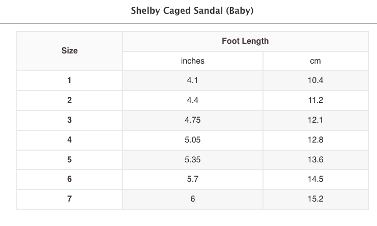Image resolution: width=377 pixels, height=226 pixels.
Task: Select the Foot Length header cell
Action: coord(245,41)
